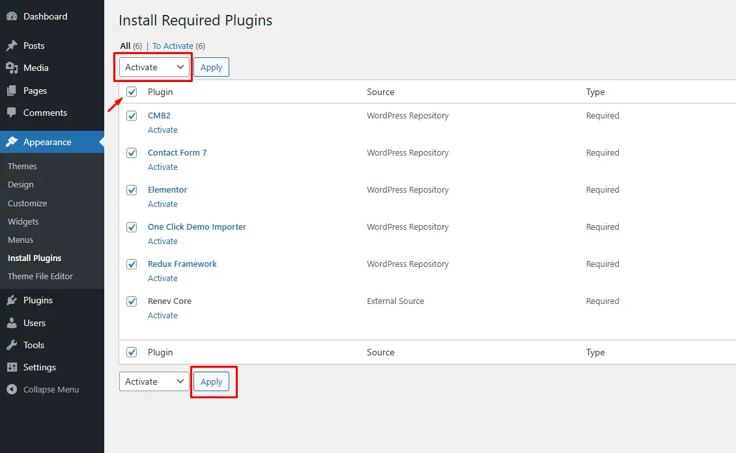Open the Redux Framework plugin link

(x=182, y=264)
